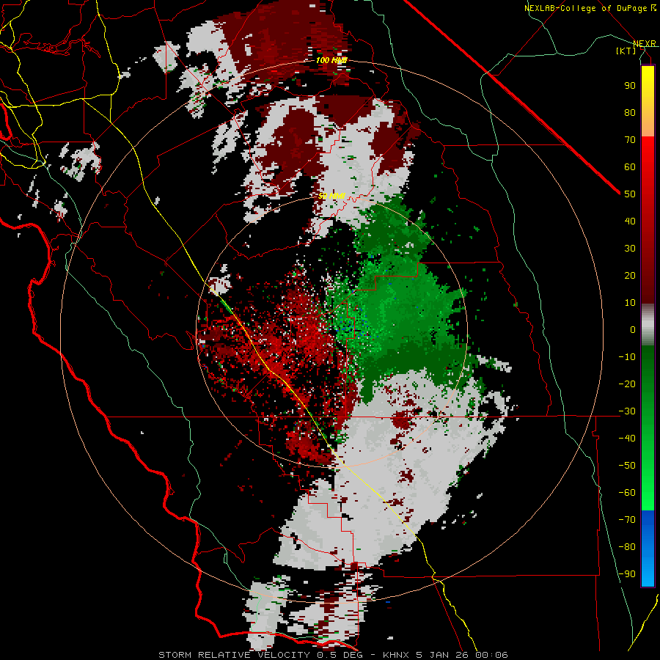
Task: Click the -90 value on the velocity scale
Action: click(x=627, y=573)
